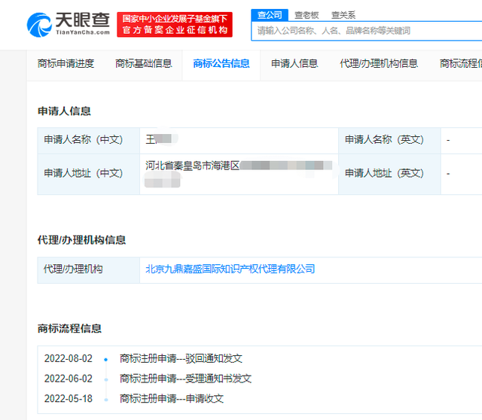The image size is (482, 420).
Task: Click 商标注册申请---受理通知书发文 entry
Action: (x=186, y=379)
